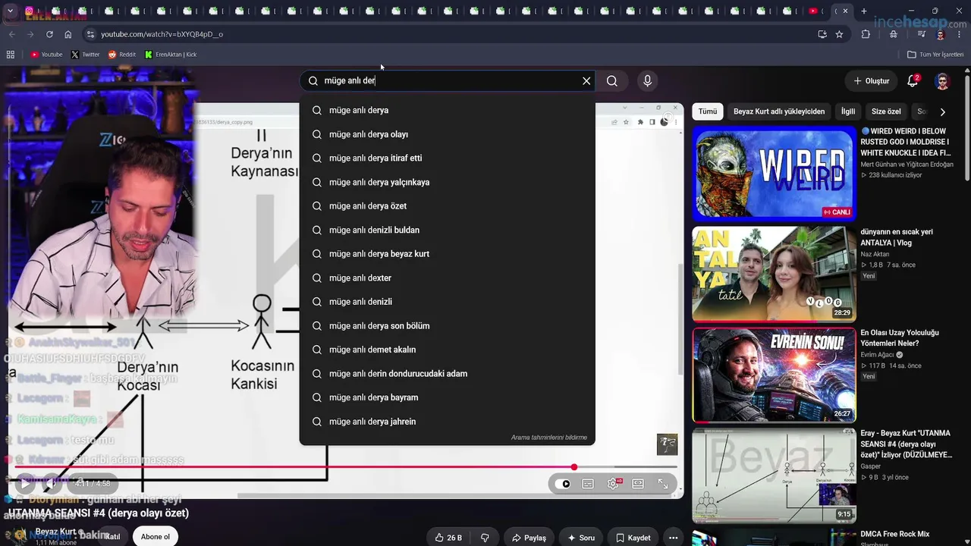Screen dimensions: 971x546
Task: Click the Paylaş share button
Action: coord(529,538)
